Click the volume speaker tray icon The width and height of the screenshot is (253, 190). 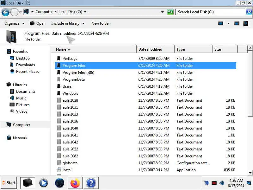pyautogui.click(x=222, y=183)
